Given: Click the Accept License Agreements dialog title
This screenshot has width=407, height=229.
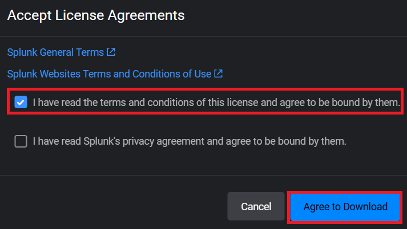Looking at the screenshot, I should tap(96, 15).
